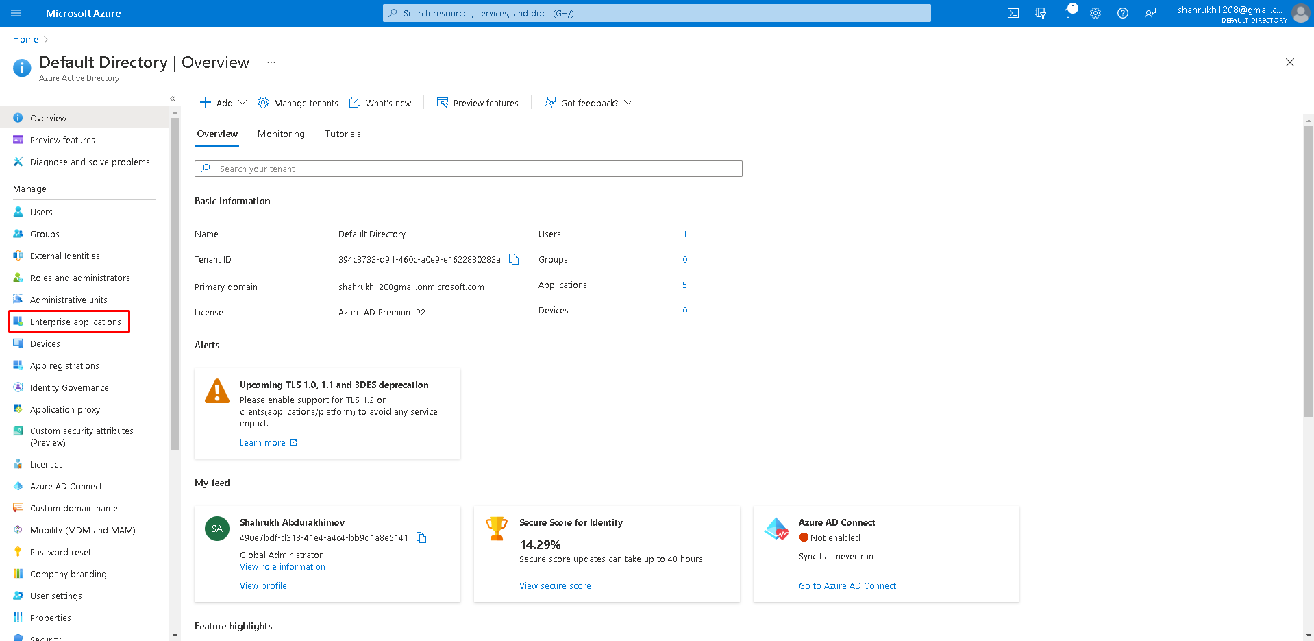Open the Feedback icon in top bar
Screen dimensions: 1314x641
1150,13
